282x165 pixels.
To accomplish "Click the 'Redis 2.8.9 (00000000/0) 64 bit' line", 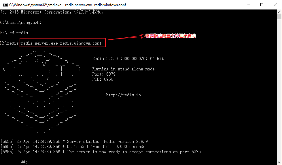I will (128, 59).
